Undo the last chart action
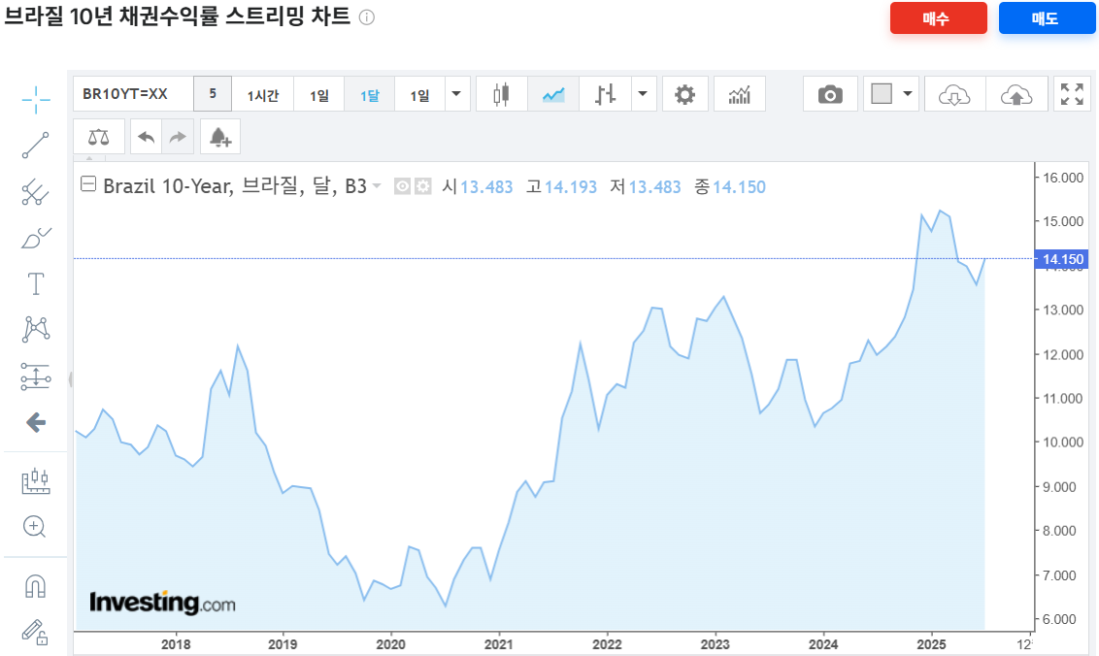Viewport: 1099px width, 656px height. [146, 136]
